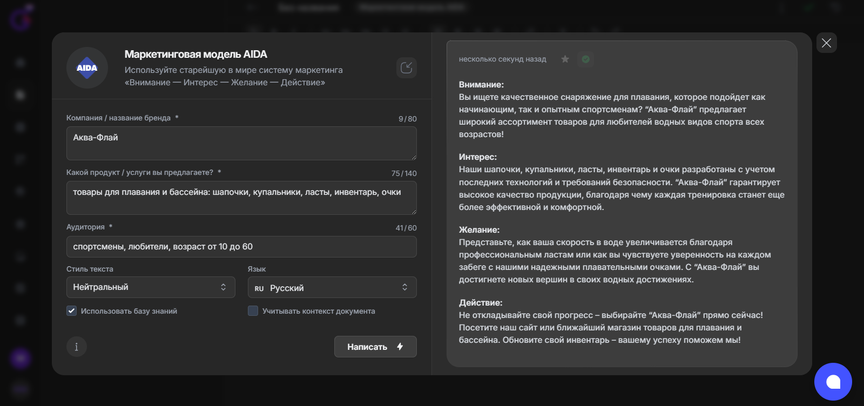Click into the product and services text area

click(241, 198)
